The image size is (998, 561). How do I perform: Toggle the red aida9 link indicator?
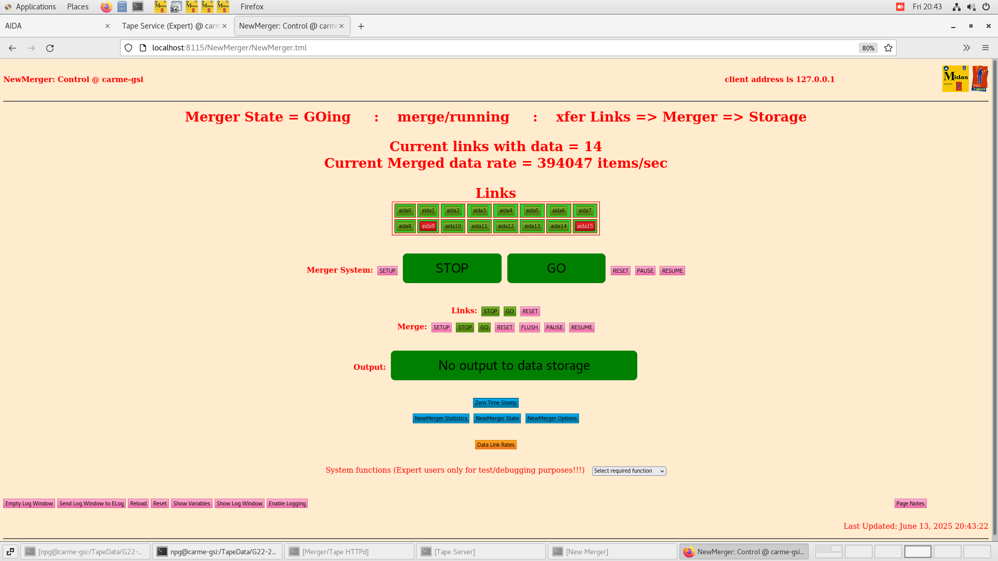428,226
